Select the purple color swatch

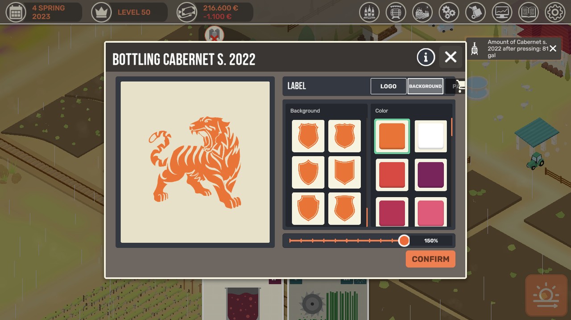click(x=431, y=175)
